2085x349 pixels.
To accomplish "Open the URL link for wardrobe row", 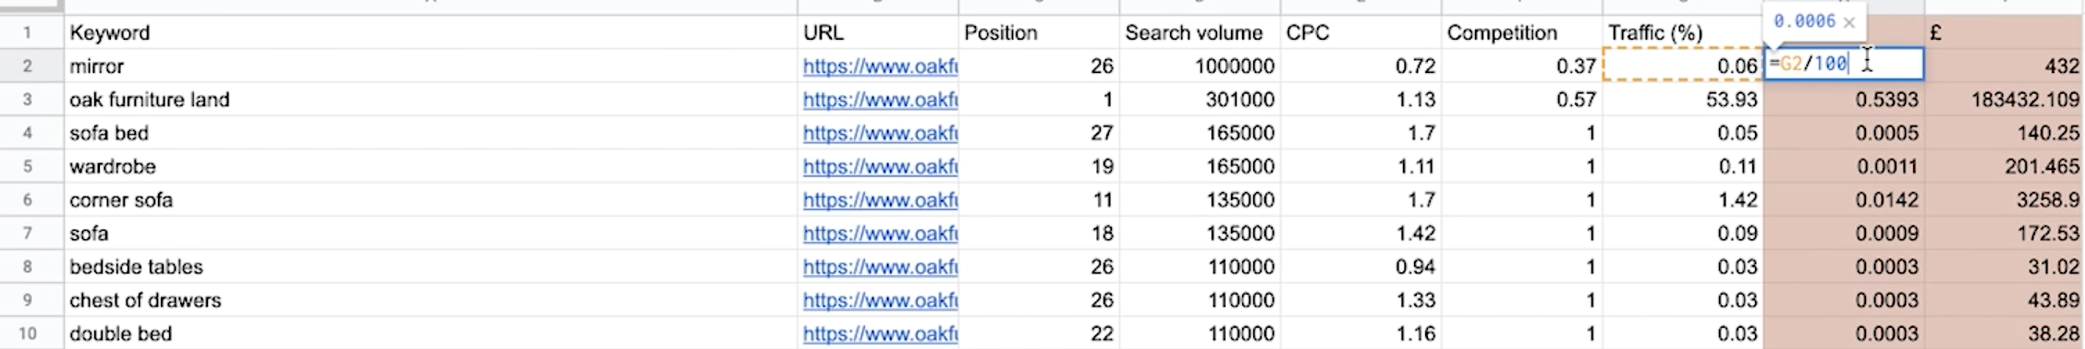I will [880, 167].
